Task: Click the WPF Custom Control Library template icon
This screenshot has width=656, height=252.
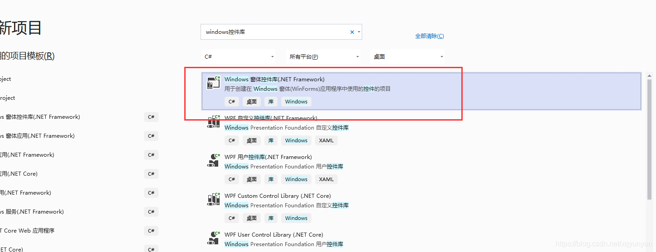Action: tap(213, 199)
